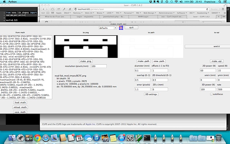This screenshot has height=144, width=230.
Task: Open Safari's Top Sites grid icon
Action: click(53, 13)
